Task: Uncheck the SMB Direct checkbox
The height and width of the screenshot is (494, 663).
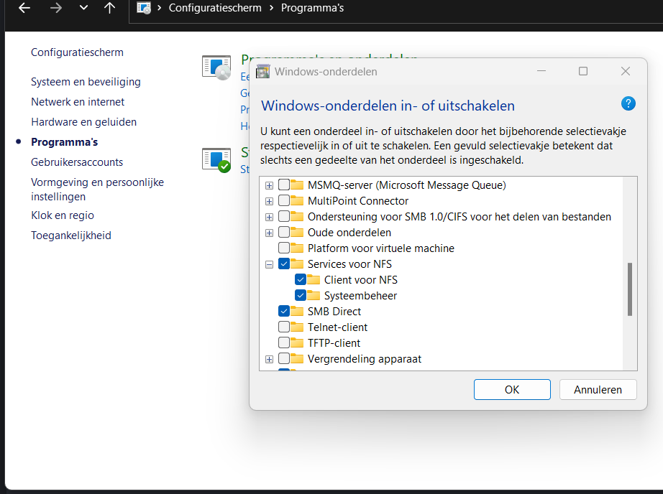Action: [284, 311]
